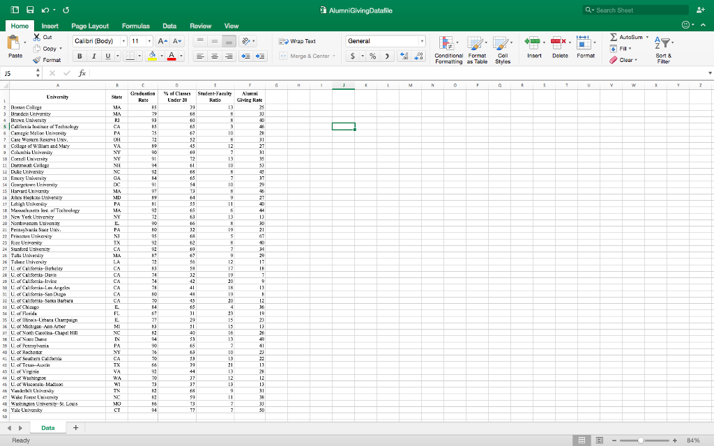Toggle Bold formatting
The height and width of the screenshot is (446, 714).
point(80,56)
